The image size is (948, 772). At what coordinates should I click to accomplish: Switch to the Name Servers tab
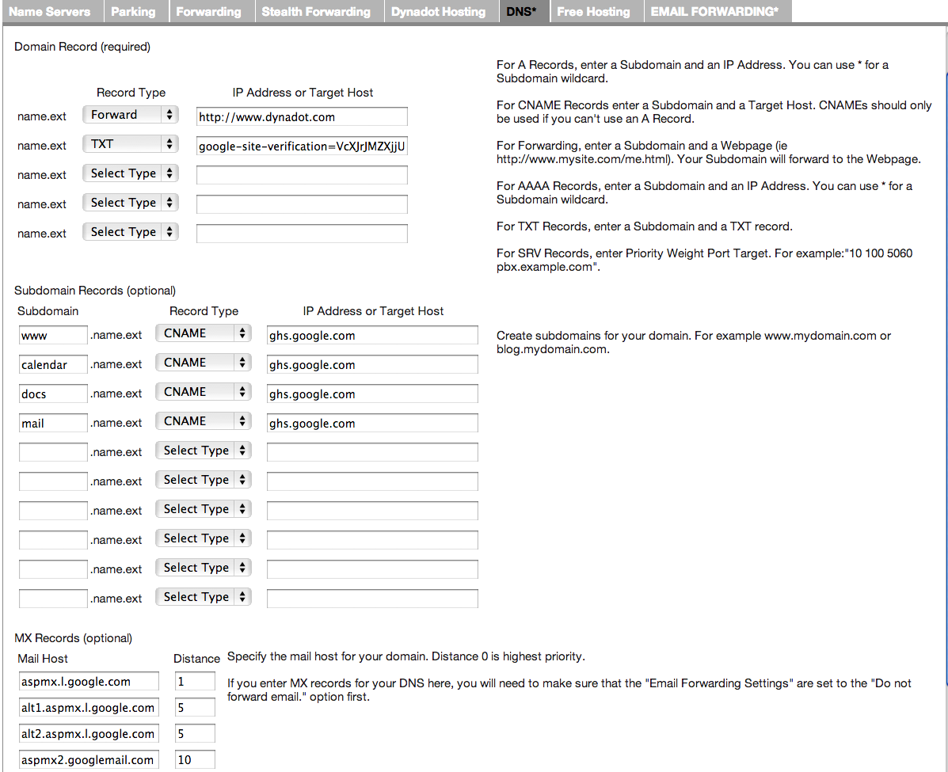click(x=50, y=11)
